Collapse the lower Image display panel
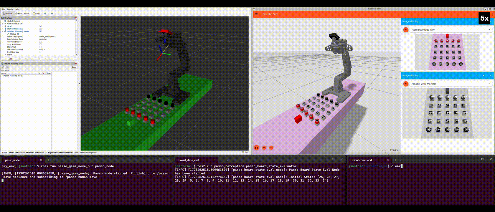 pos(483,75)
